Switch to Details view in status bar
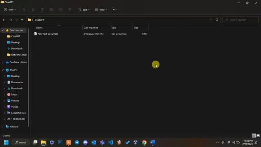Viewport: 261px width, 147px height. click(254, 136)
